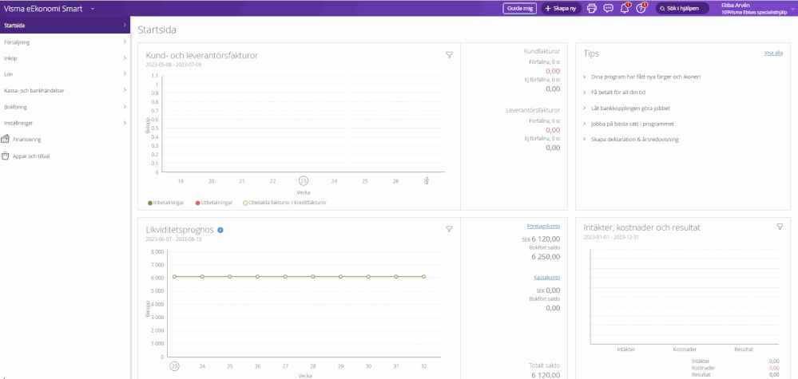The image size is (798, 379).
Task: Expand tip 'Skapa deklaration & årsredovisning'
Action: click(x=584, y=139)
